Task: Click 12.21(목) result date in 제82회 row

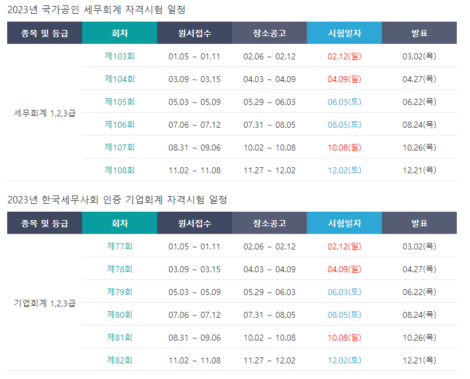Action: click(x=420, y=360)
